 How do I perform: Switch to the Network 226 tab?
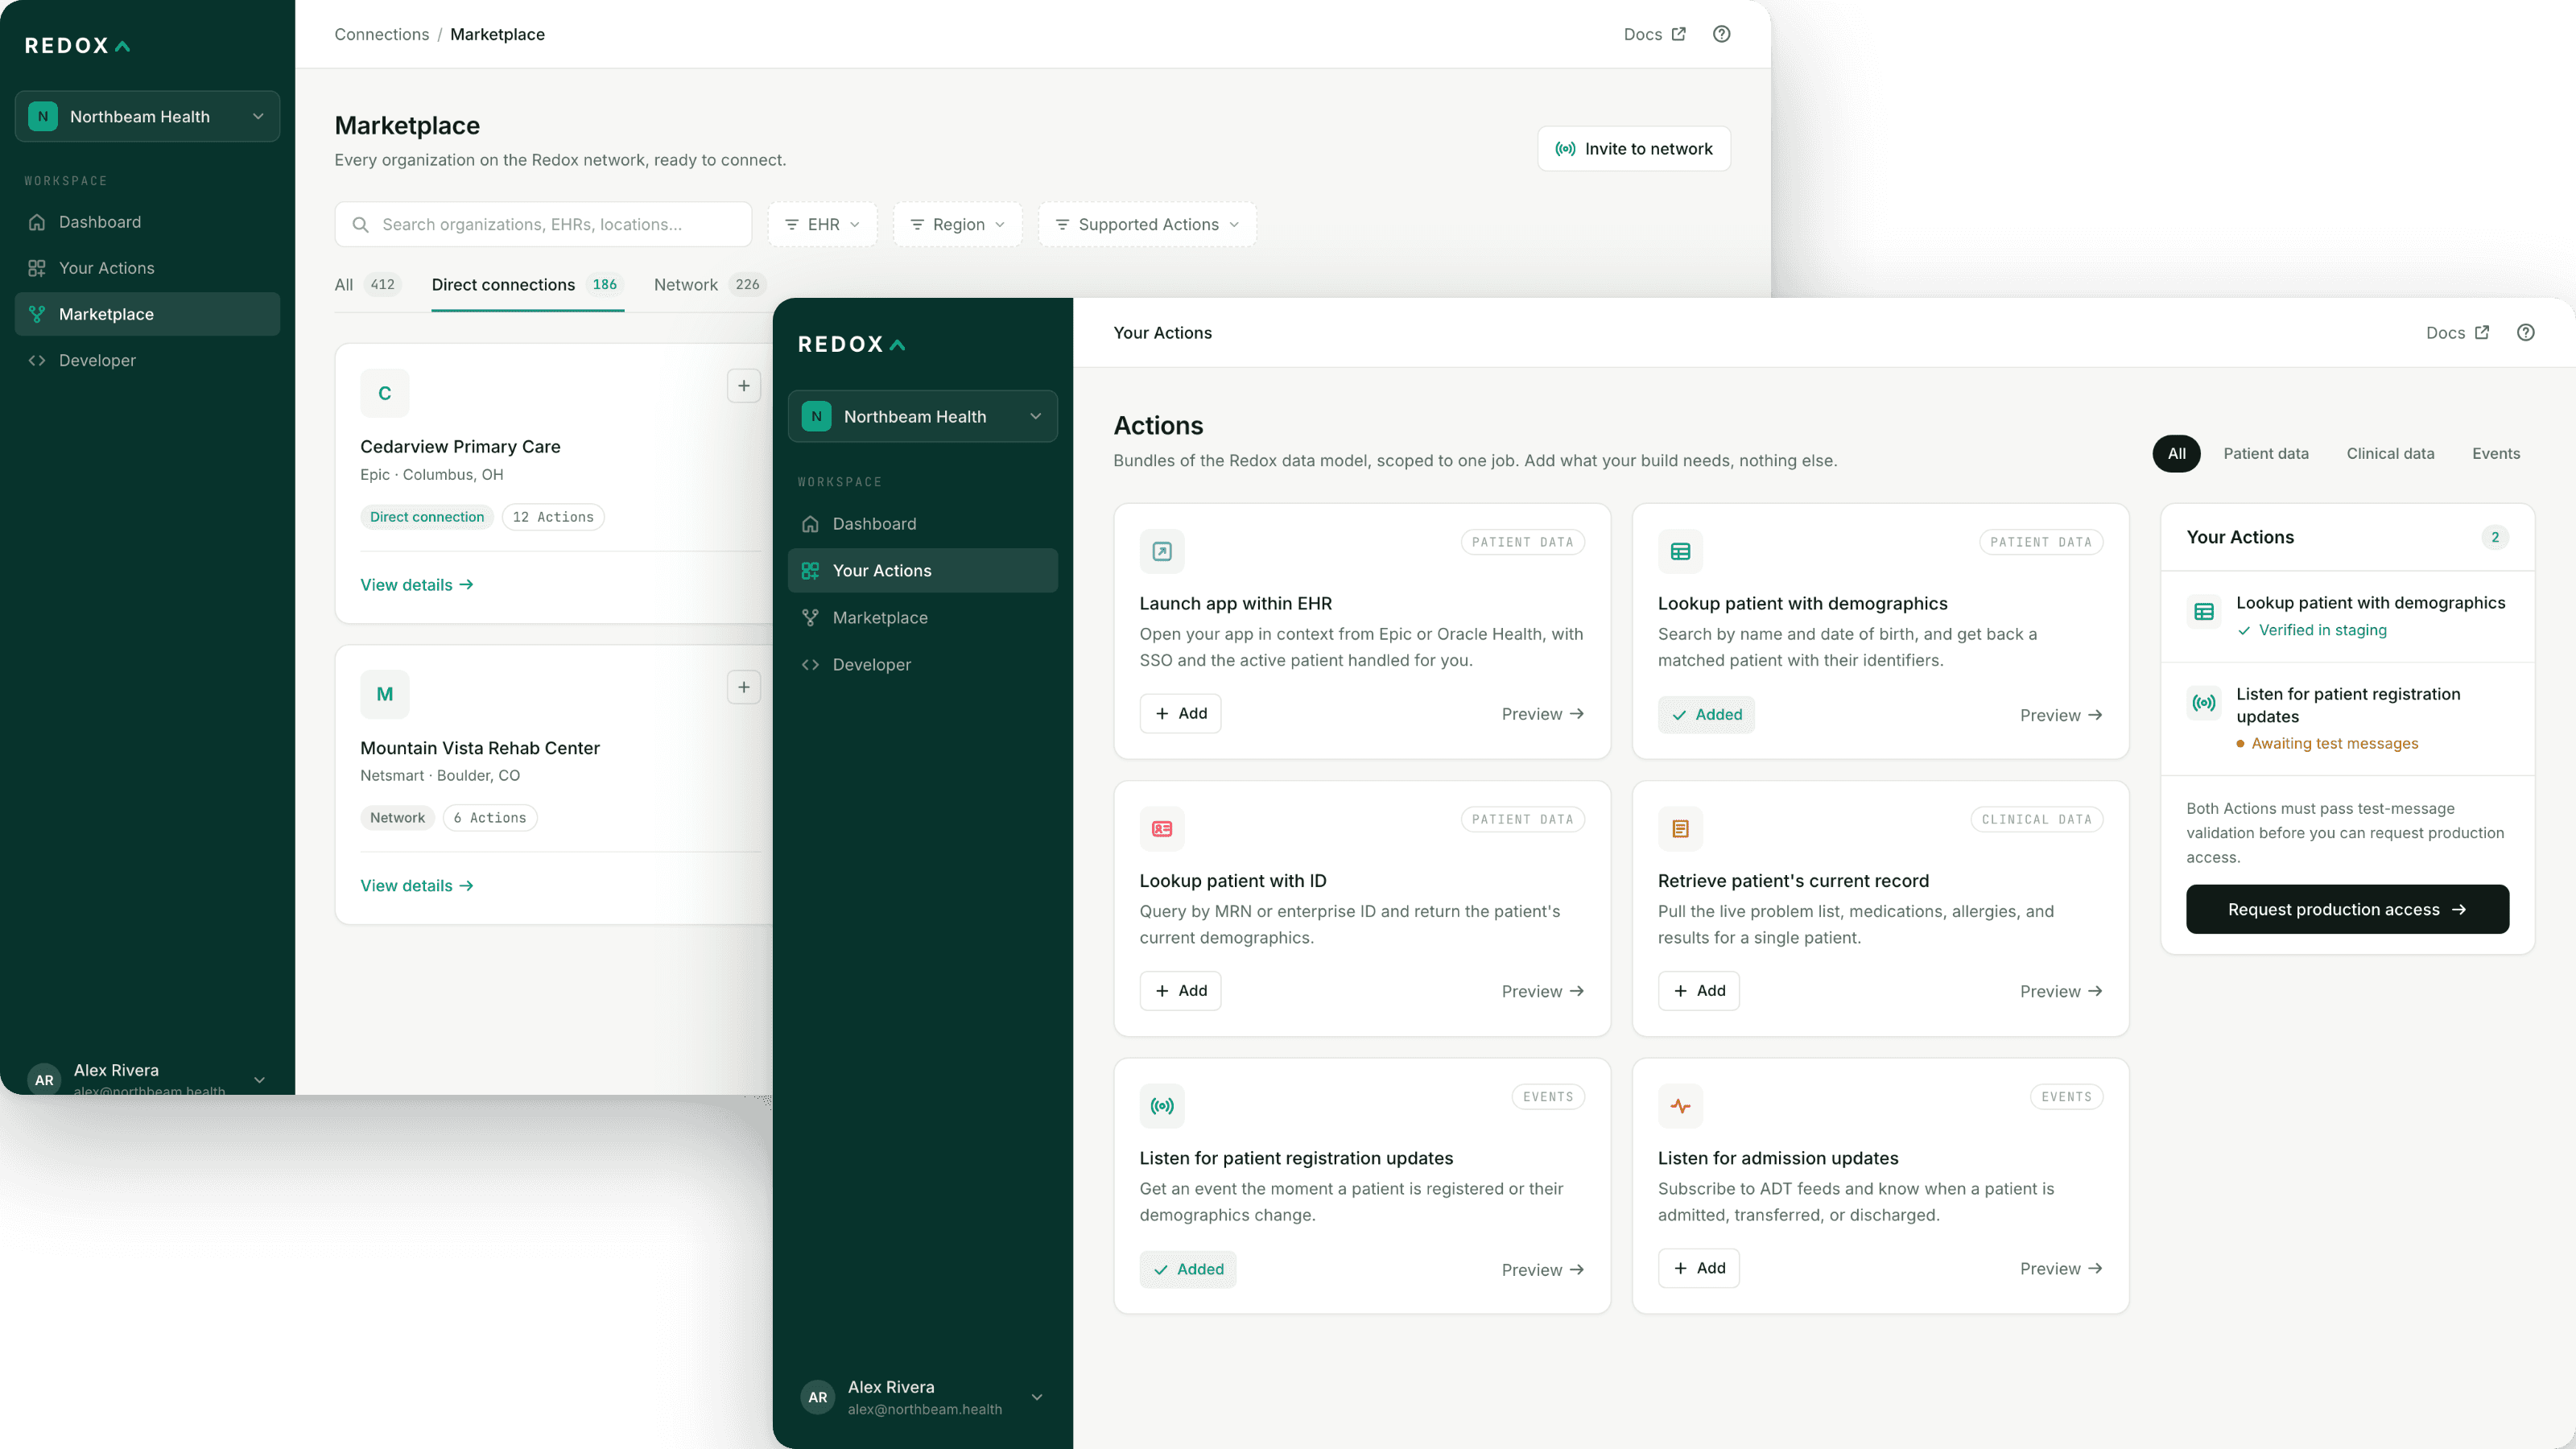tap(709, 285)
